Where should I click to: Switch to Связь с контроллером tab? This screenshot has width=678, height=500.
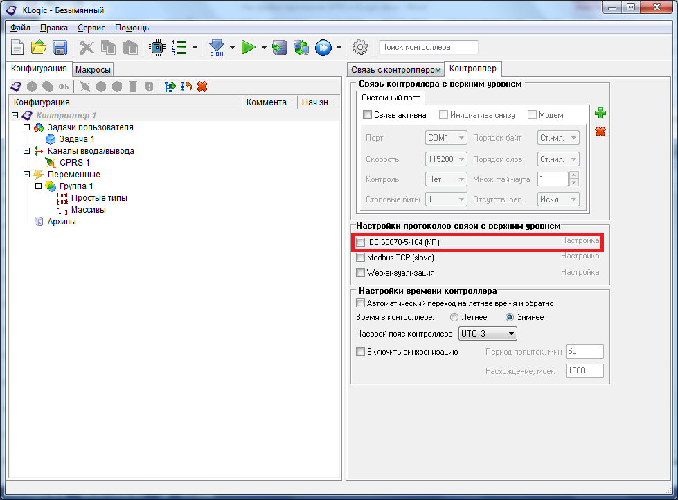tap(395, 70)
